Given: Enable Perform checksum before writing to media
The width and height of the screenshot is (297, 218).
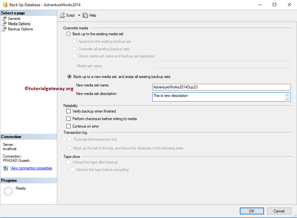Looking at the screenshot, I should pos(68,119).
